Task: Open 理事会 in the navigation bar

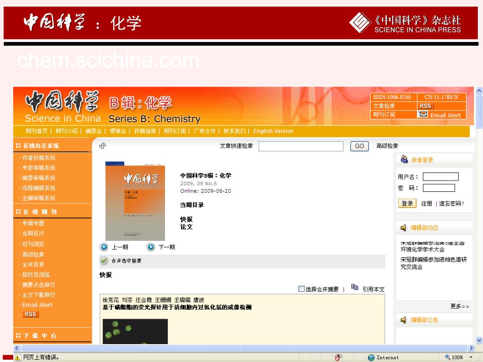Action: point(118,131)
